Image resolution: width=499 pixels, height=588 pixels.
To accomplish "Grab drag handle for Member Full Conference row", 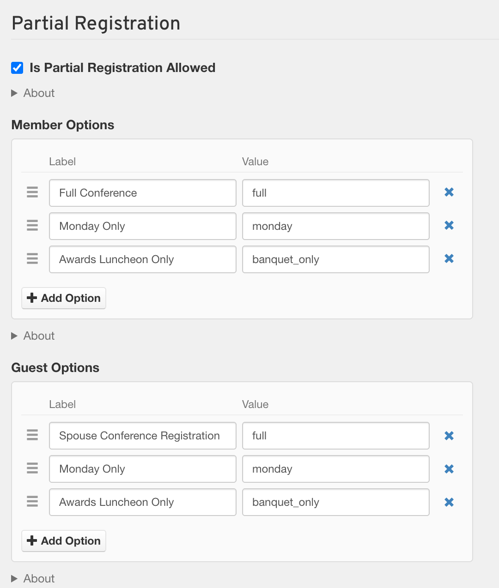I will tap(32, 192).
